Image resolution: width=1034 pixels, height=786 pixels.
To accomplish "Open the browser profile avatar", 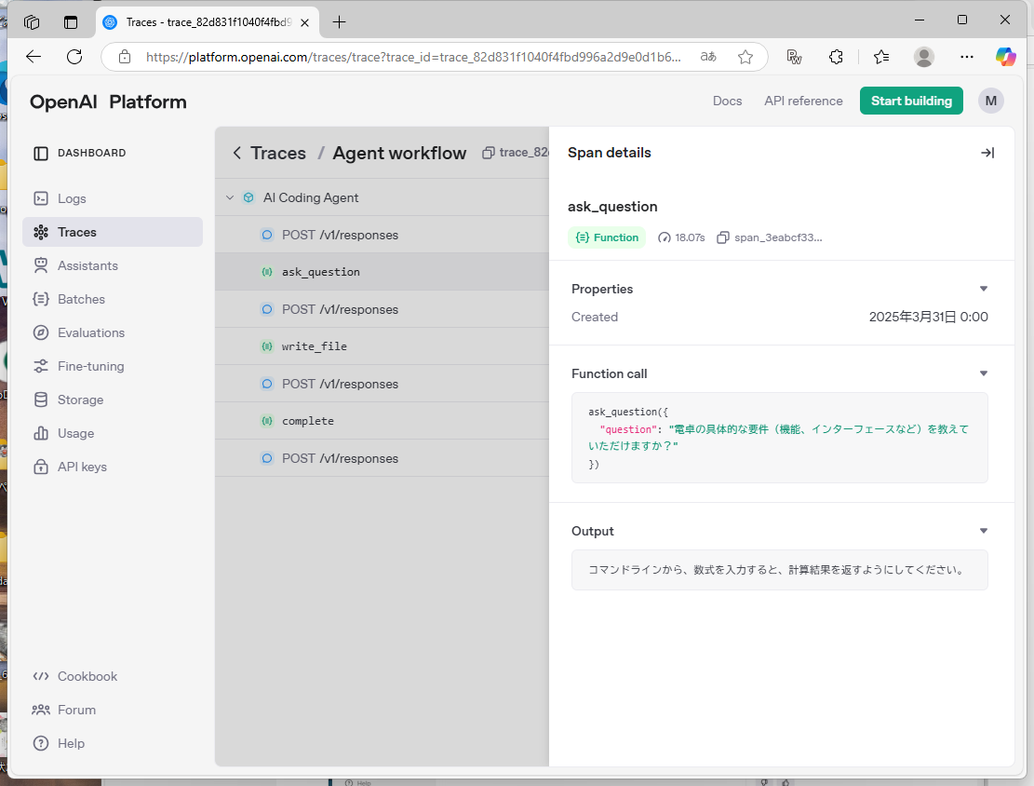I will click(x=924, y=57).
